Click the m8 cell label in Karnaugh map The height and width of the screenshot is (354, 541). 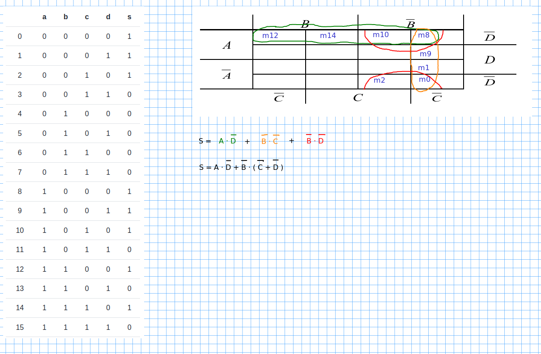pyautogui.click(x=424, y=35)
